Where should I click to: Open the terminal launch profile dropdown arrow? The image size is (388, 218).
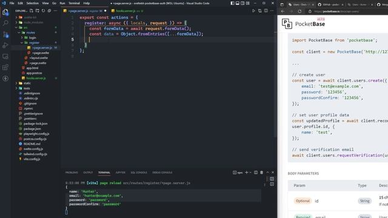[x=250, y=173]
